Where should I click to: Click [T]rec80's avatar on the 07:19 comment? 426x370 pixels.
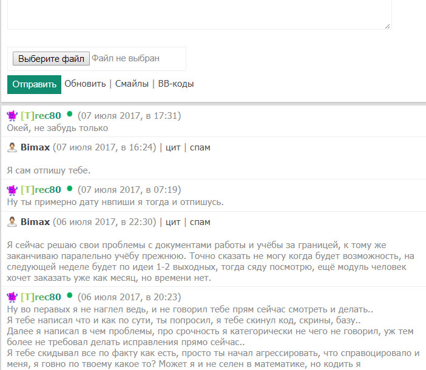[12, 189]
